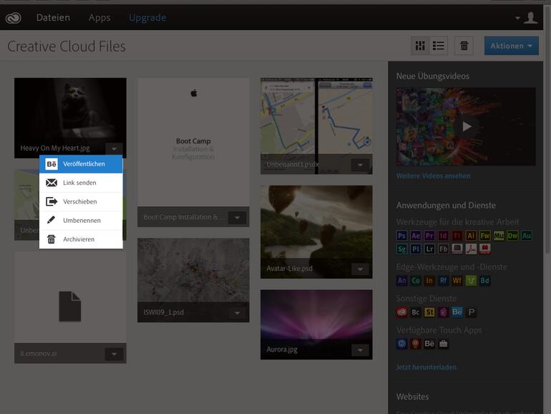Click Jetzt herunterladen link

pyautogui.click(x=426, y=367)
